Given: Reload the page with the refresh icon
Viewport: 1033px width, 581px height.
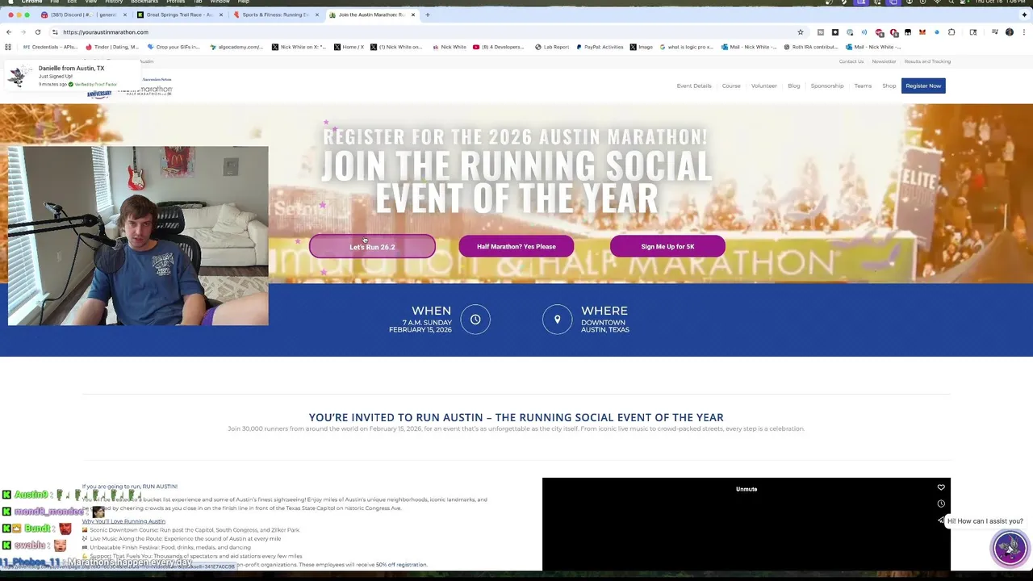Looking at the screenshot, I should pos(37,32).
